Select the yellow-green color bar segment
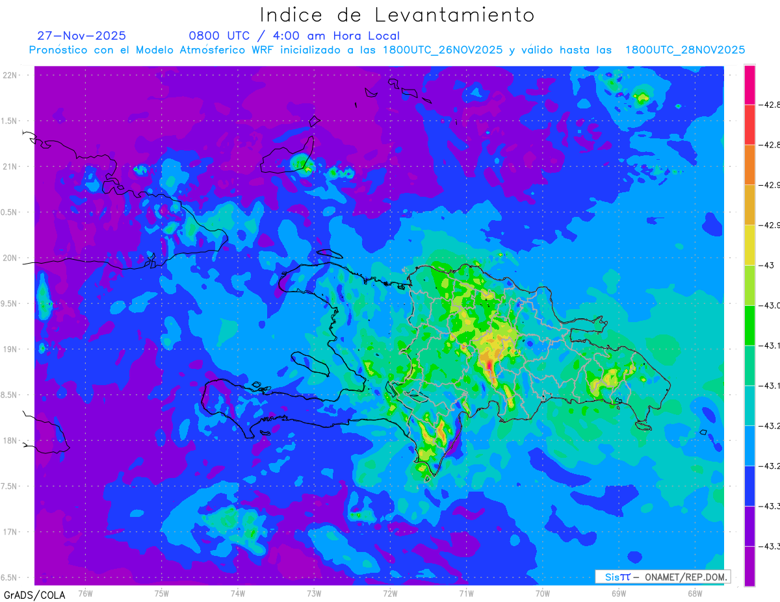780x602 pixels. tap(749, 285)
